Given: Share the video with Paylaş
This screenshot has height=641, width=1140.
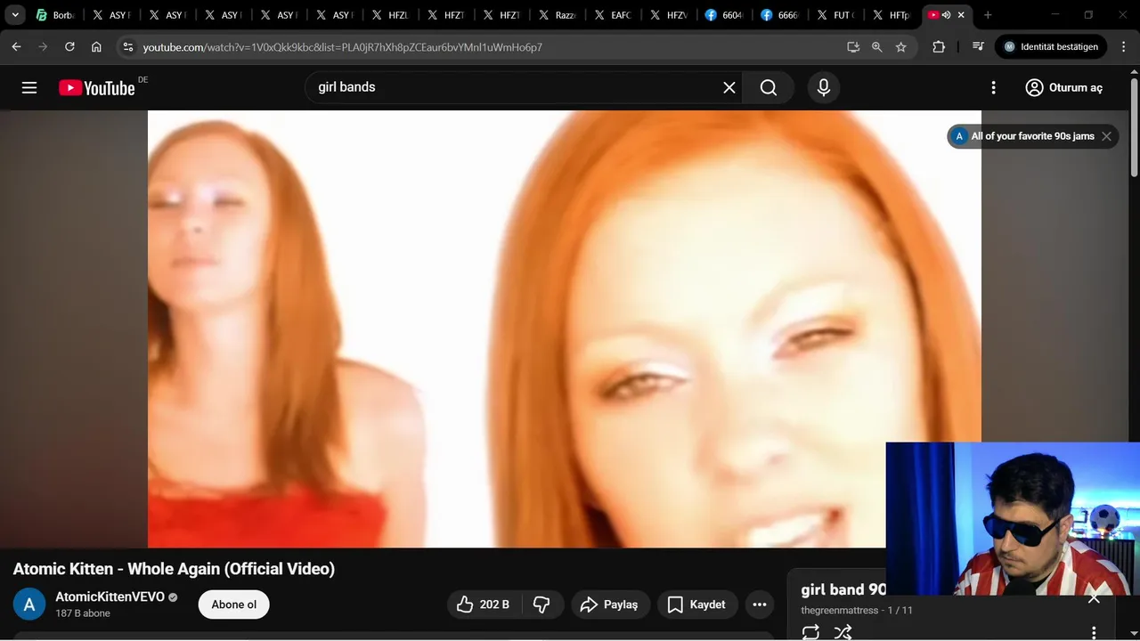Looking at the screenshot, I should click(610, 604).
